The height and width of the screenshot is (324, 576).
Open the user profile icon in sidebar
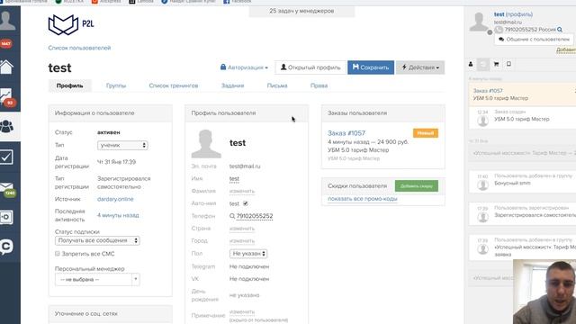(x=7, y=20)
